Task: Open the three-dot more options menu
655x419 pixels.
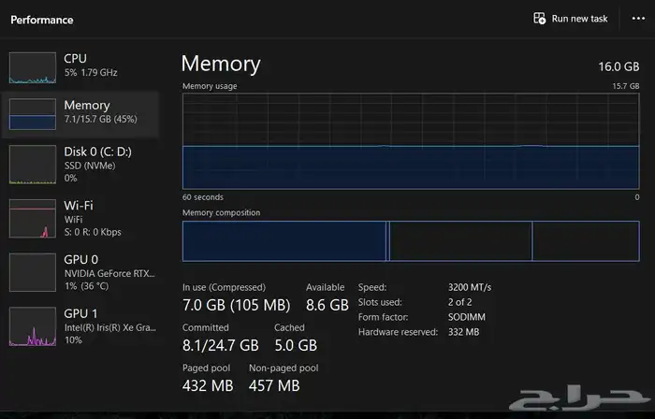Action: (x=638, y=19)
